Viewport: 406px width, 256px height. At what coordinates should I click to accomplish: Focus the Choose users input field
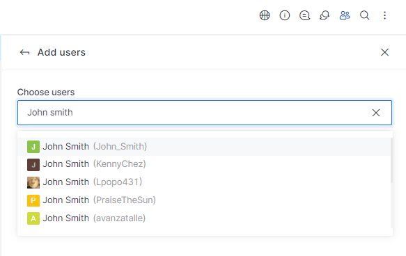point(205,113)
